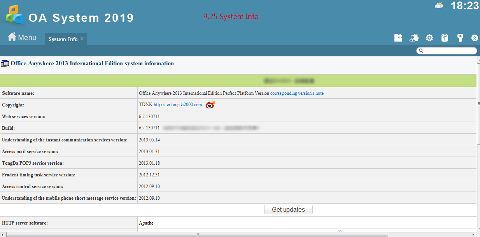Open the weather cloud-and-sun icon

pyautogui.click(x=439, y=5)
